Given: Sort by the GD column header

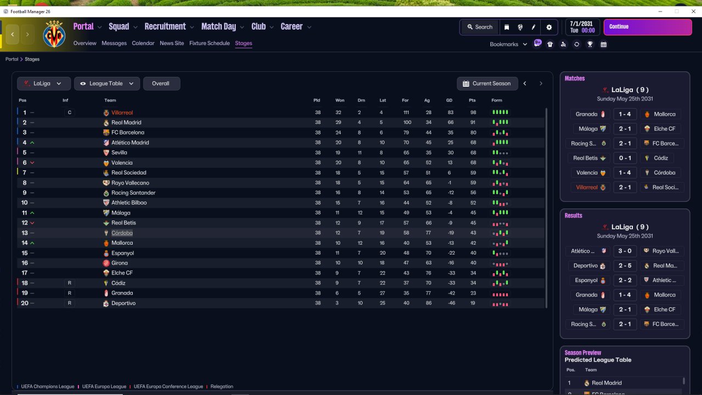Looking at the screenshot, I should pos(449,100).
